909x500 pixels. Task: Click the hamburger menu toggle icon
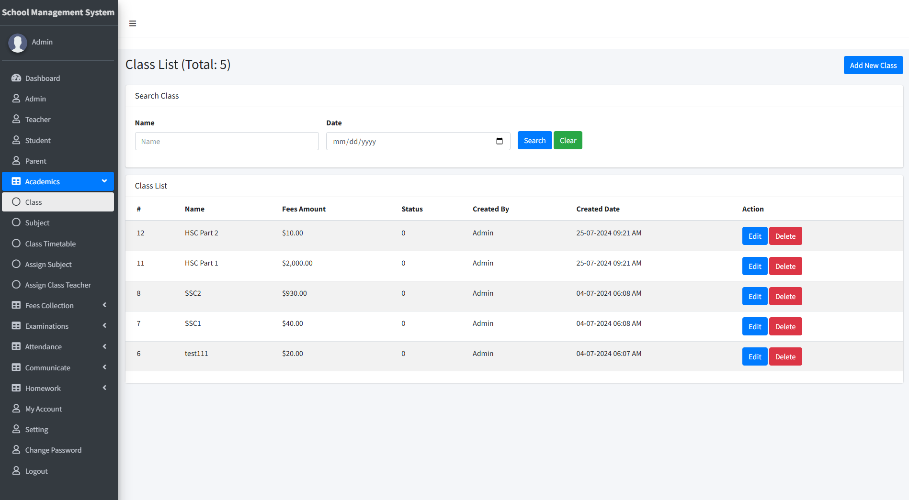133,23
